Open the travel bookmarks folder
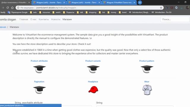This screenshot has width=190, height=107. coord(123,12)
